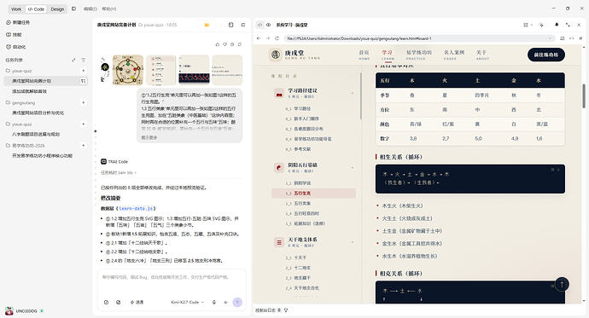The width and height of the screenshot is (589, 318).
Task: Click the yellow folder button in chat header
Action: (207, 25)
